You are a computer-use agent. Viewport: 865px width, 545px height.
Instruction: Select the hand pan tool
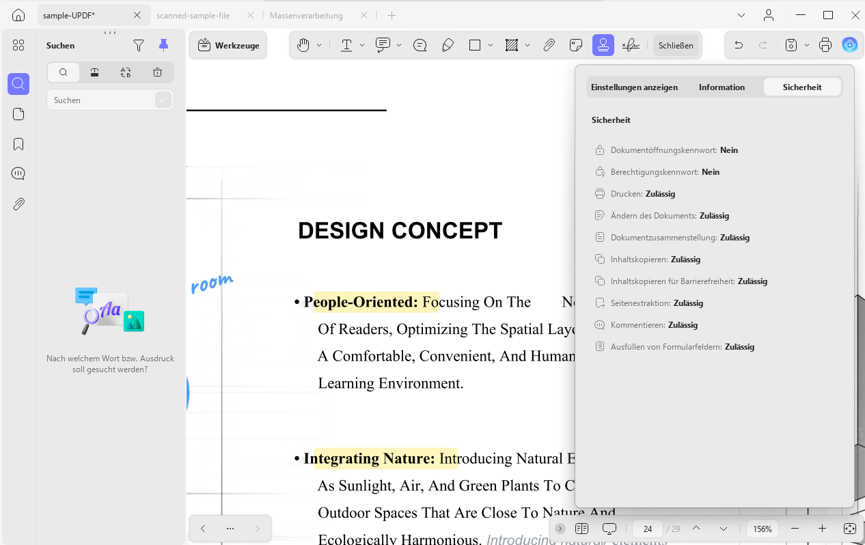[303, 45]
